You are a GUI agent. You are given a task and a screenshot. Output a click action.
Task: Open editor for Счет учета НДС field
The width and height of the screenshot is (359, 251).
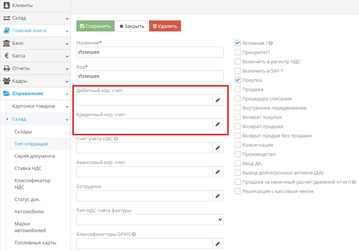218,148
